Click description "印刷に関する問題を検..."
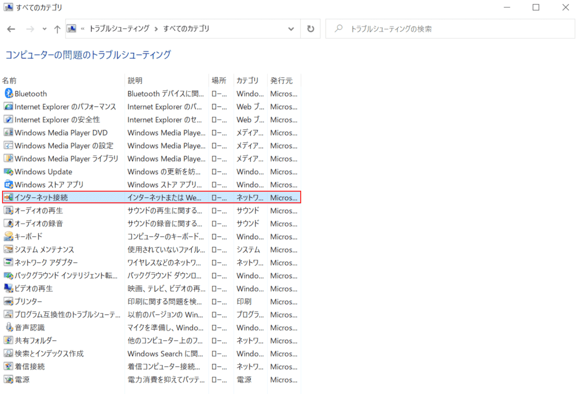 165,301
